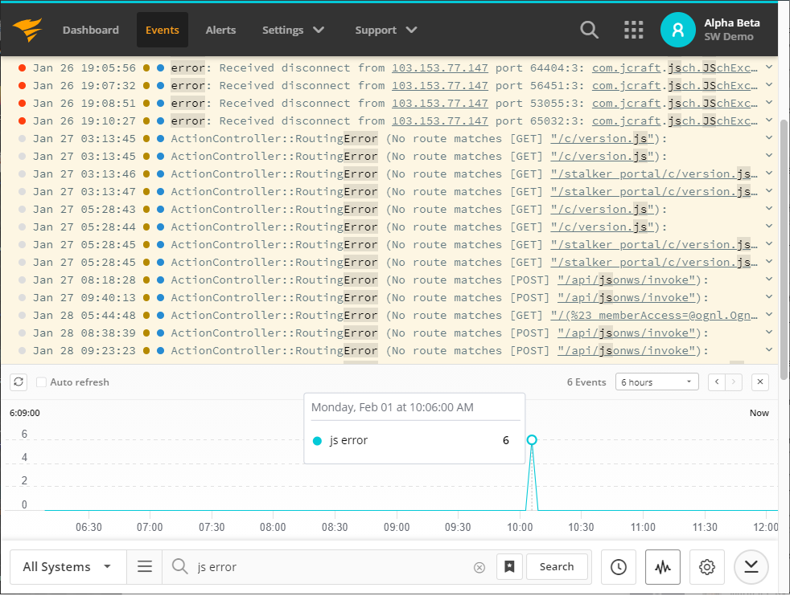This screenshot has width=790, height=596.
Task: Enable the Auto refresh checkbox
Action: click(41, 382)
